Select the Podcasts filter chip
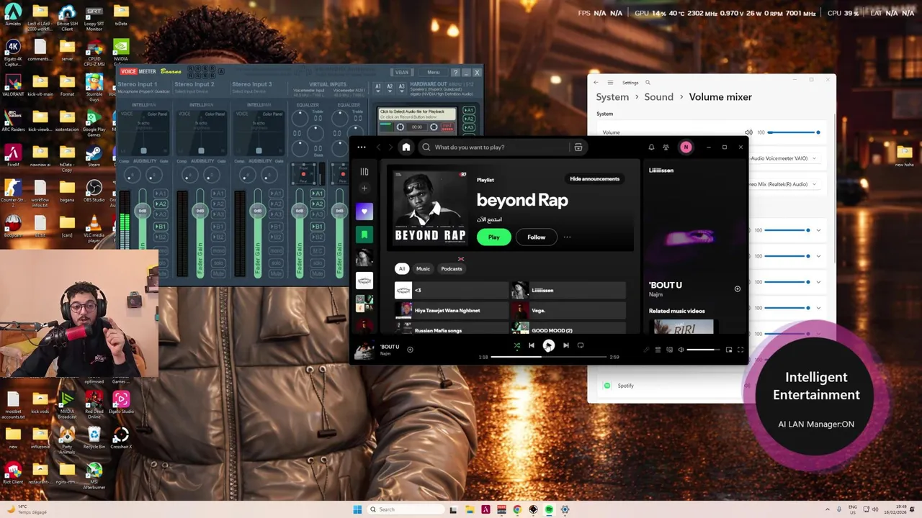The width and height of the screenshot is (922, 518). click(x=452, y=268)
